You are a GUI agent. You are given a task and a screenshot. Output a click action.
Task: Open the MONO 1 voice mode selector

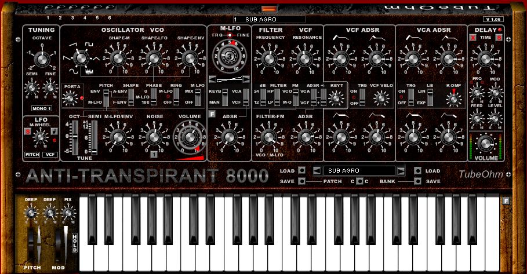point(42,108)
